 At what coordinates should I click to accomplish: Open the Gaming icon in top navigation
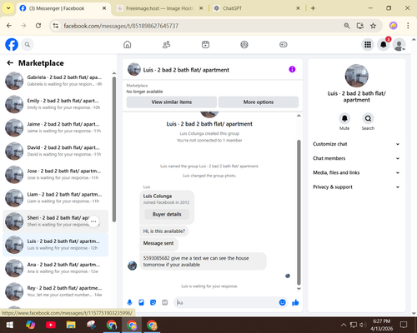click(284, 44)
